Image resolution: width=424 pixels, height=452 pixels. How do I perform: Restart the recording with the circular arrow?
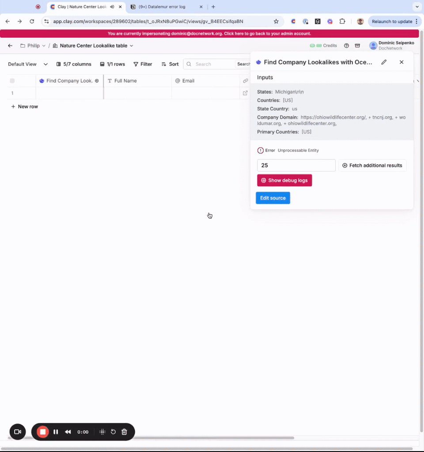[113, 432]
